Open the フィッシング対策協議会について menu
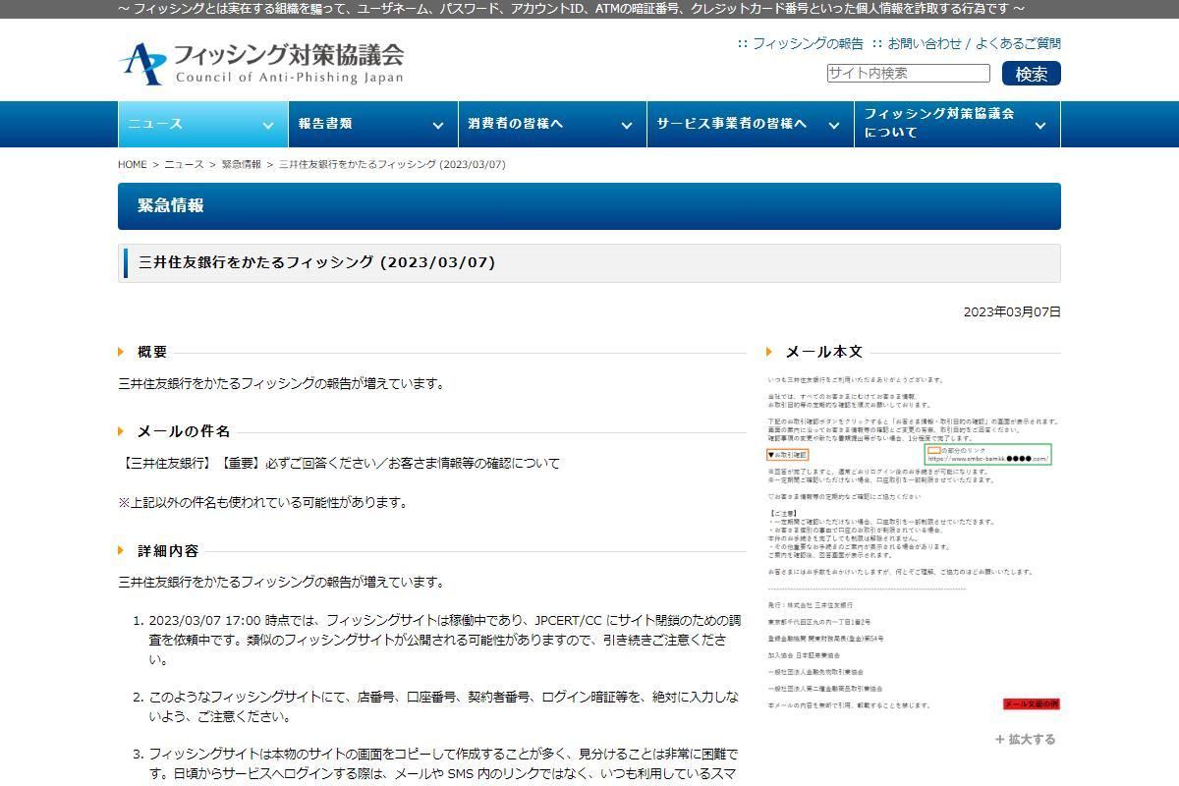 coord(958,124)
